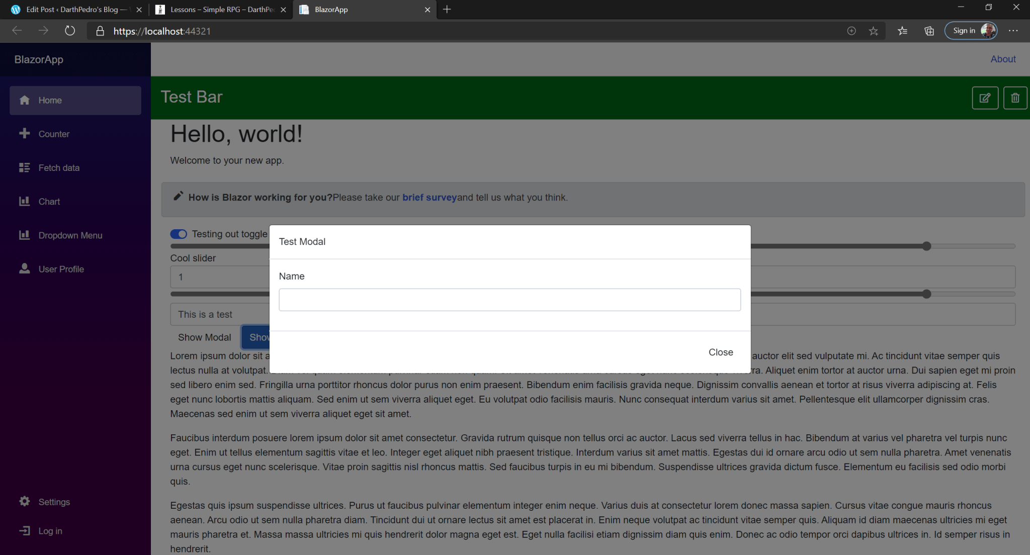
Task: Select Home in the sidebar
Action: coord(50,100)
